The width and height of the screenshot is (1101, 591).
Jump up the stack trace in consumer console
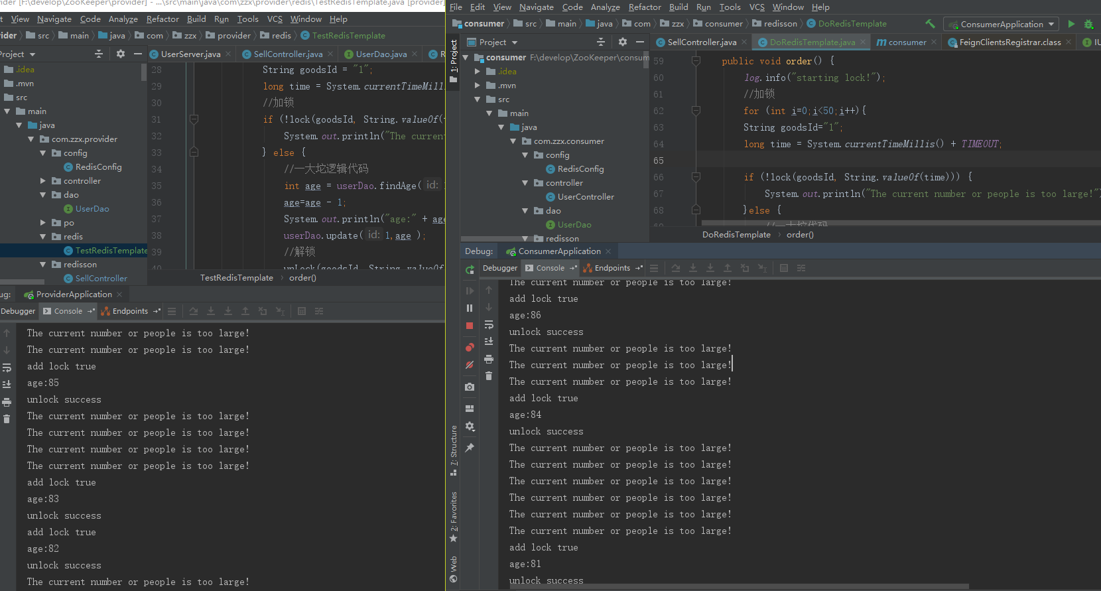489,290
